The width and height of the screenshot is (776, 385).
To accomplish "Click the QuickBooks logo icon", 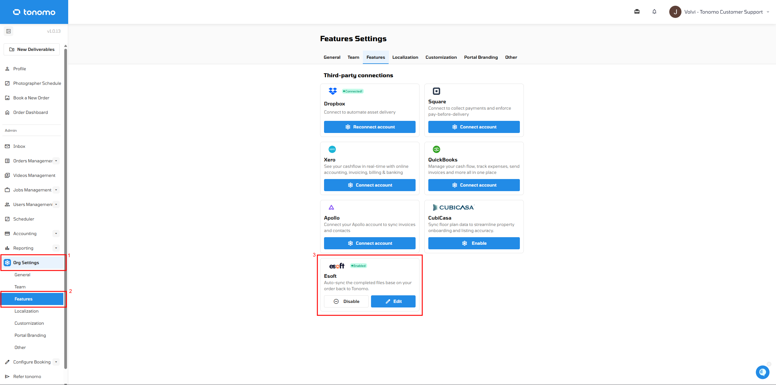I will [436, 149].
